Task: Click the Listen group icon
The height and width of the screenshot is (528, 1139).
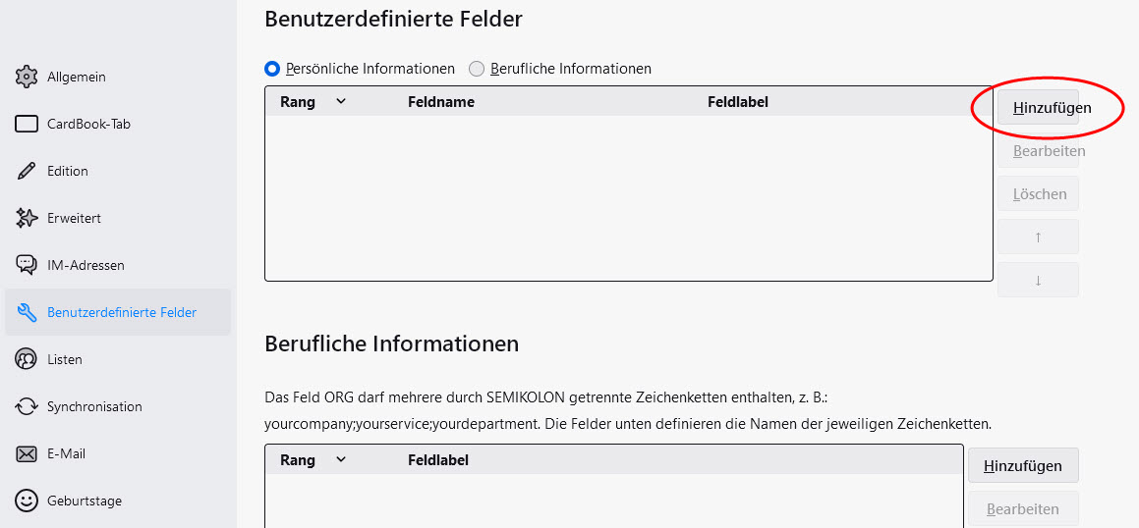Action: (27, 359)
